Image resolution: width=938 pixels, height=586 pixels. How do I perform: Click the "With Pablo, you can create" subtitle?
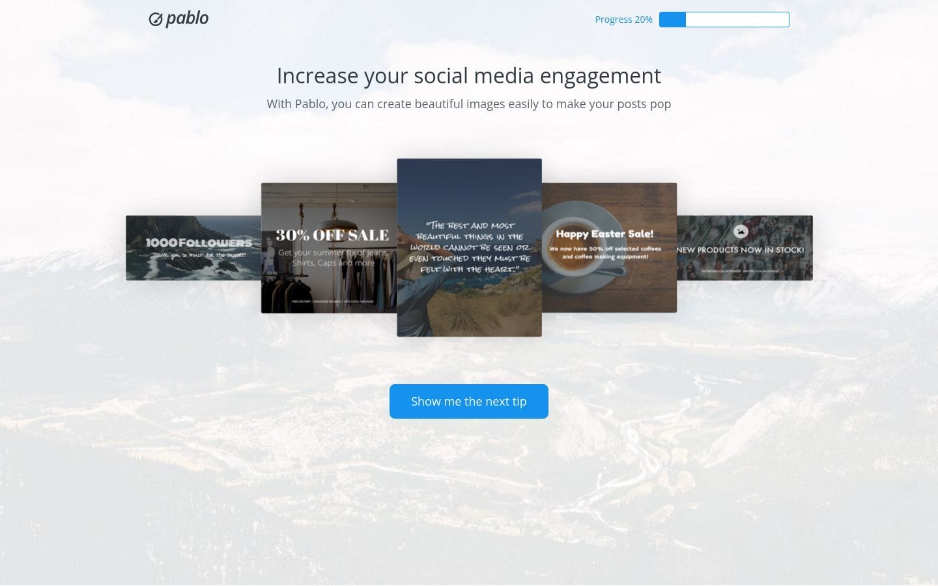click(x=469, y=104)
